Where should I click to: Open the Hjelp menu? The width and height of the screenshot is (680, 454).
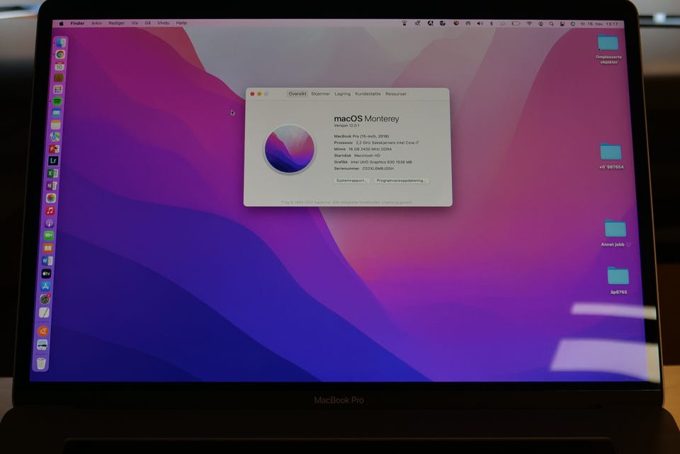click(x=182, y=23)
